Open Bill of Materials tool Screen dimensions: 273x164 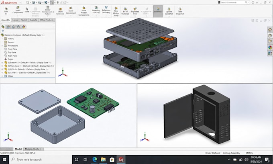(x=125, y=11)
